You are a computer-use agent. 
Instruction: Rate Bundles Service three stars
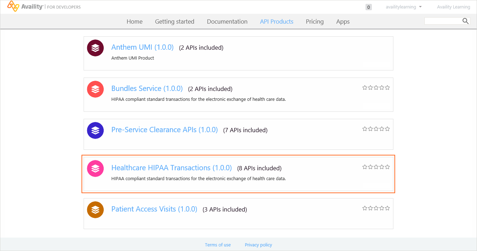coord(376,88)
